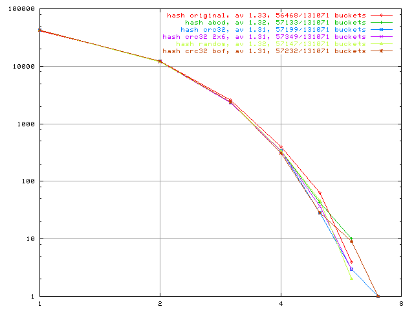Image resolution: width=414 pixels, height=311 pixels.
Task: Click the yellow 'hash random' legend line sample
Action: [382, 43]
